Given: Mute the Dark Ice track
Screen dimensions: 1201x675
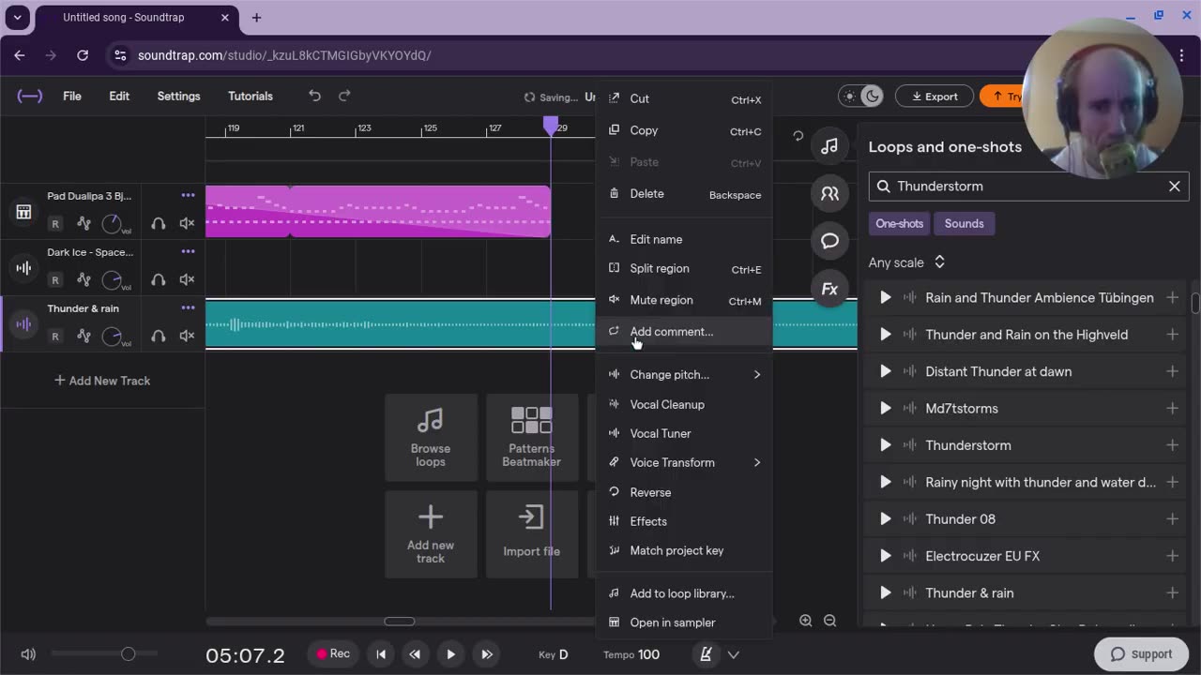Looking at the screenshot, I should click(187, 279).
